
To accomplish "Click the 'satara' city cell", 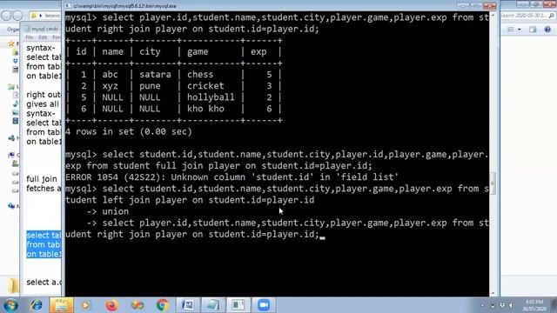I will point(155,75).
